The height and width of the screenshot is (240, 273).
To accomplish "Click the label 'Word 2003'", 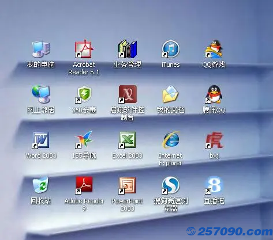I will (41, 155).
